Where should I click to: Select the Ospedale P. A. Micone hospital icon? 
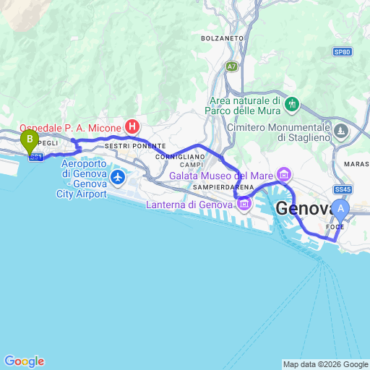pos(132,126)
